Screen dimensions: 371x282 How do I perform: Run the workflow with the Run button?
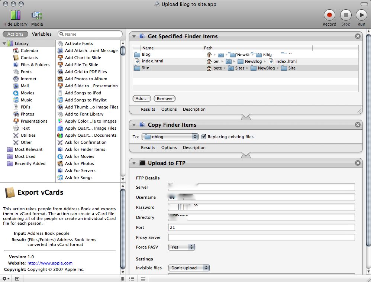pyautogui.click(x=361, y=15)
